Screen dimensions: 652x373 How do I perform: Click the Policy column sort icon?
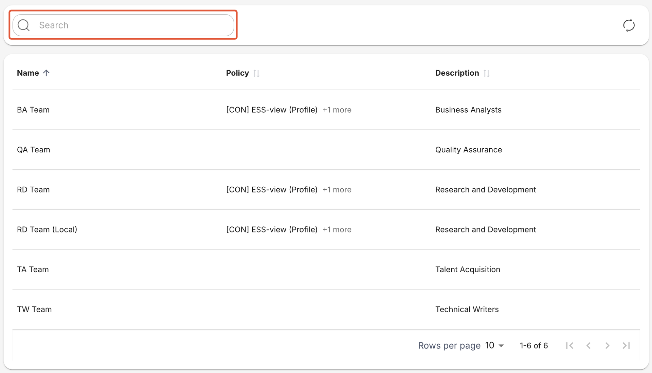256,73
